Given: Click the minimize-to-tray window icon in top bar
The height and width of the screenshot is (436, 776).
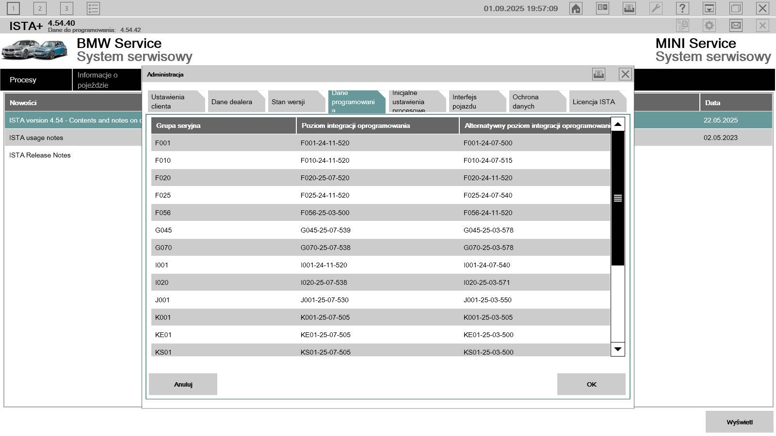Looking at the screenshot, I should pos(709,8).
